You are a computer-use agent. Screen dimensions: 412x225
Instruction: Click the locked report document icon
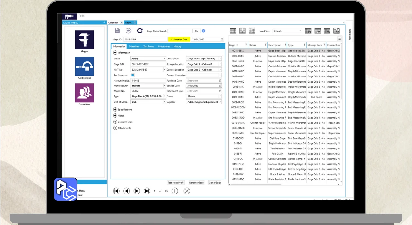pyautogui.click(x=336, y=31)
